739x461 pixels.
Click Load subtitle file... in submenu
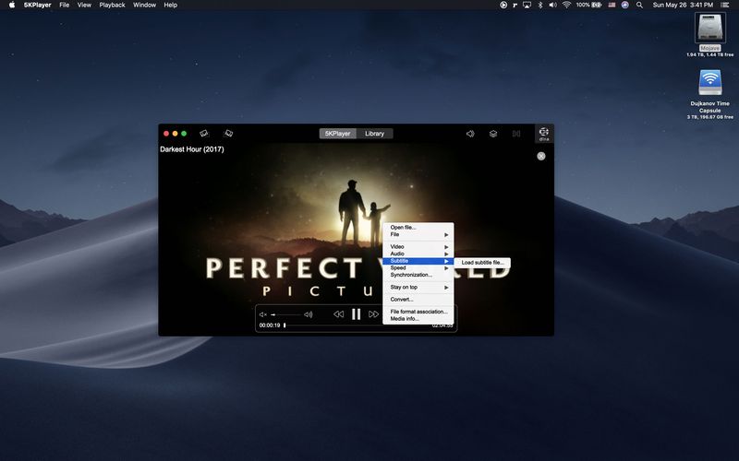pos(482,263)
